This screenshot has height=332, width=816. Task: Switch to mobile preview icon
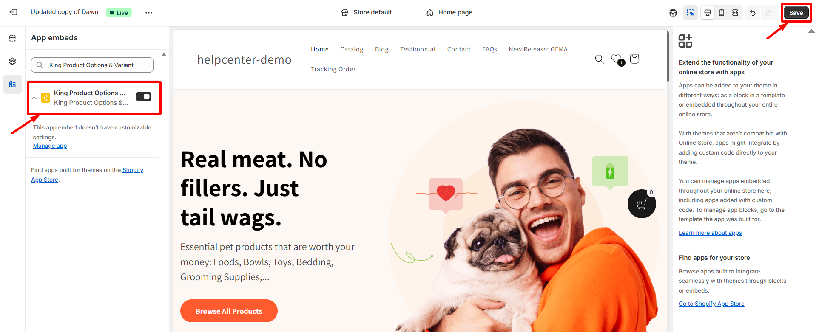click(x=722, y=13)
